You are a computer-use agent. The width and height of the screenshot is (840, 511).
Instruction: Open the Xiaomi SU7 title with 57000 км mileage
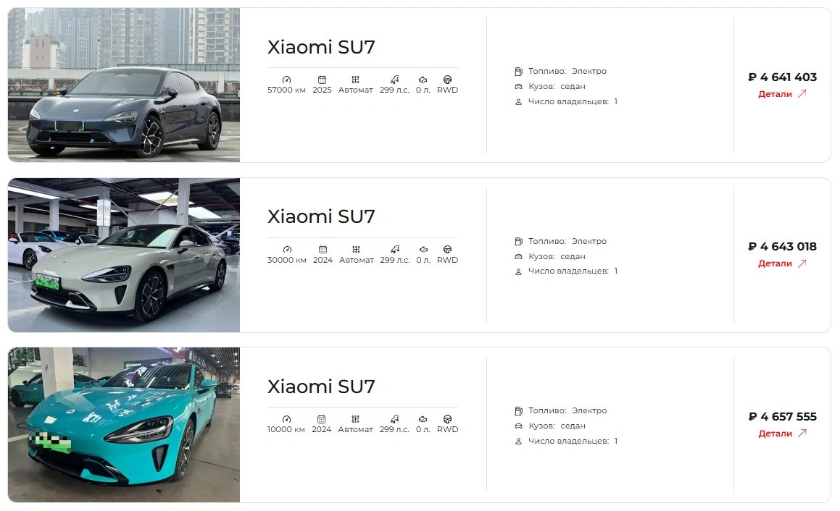[x=321, y=47]
